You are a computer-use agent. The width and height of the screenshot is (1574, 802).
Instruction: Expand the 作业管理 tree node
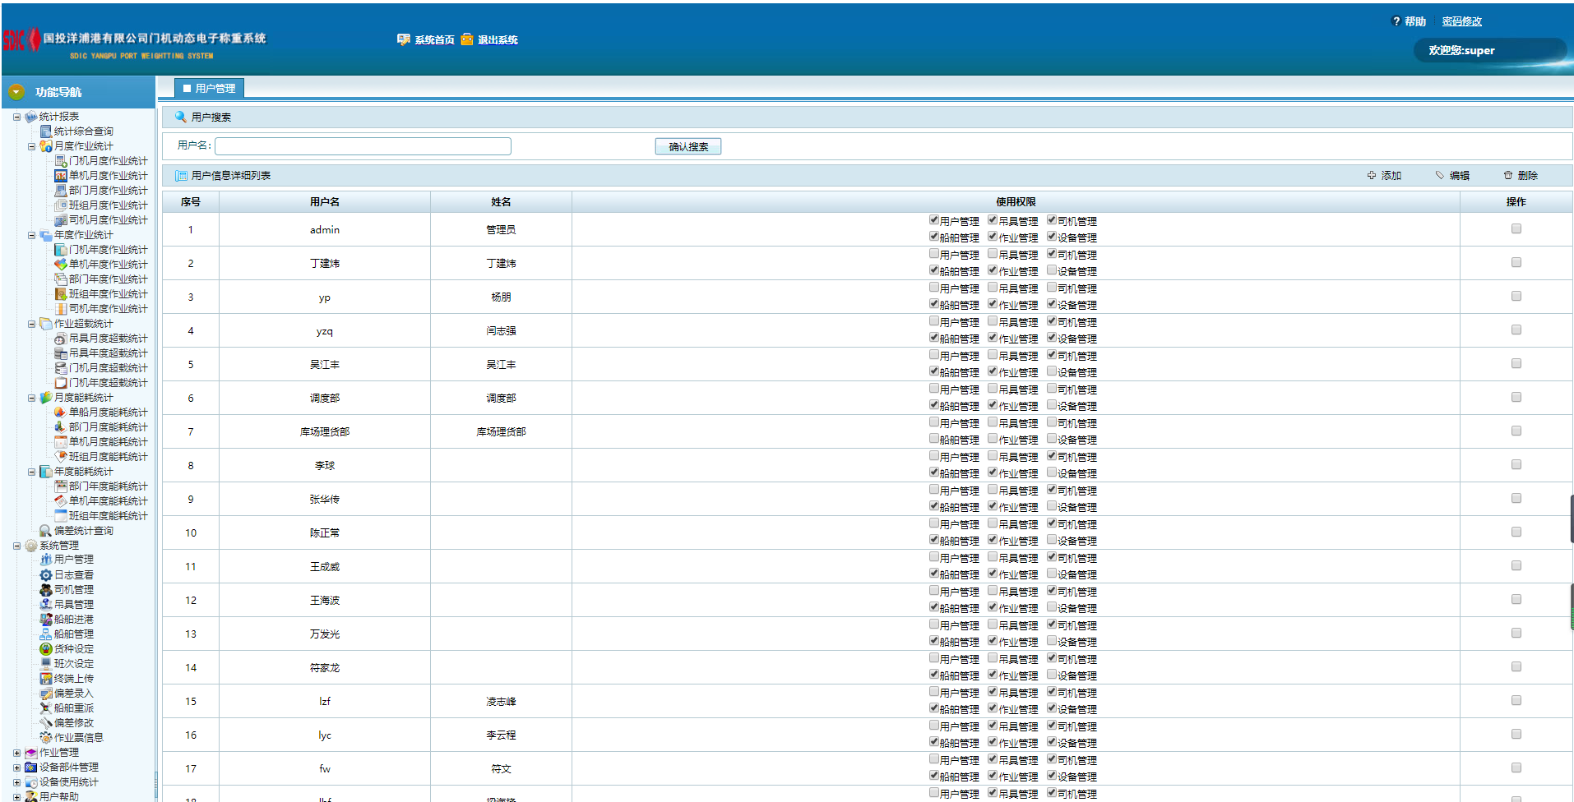16,753
